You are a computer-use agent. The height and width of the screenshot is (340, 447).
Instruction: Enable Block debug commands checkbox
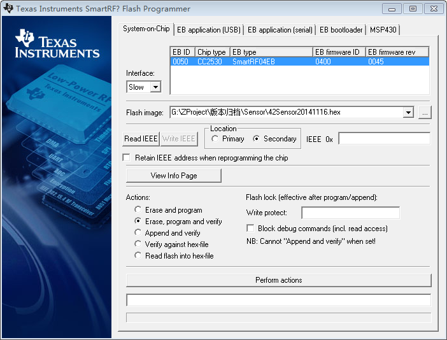(x=250, y=229)
